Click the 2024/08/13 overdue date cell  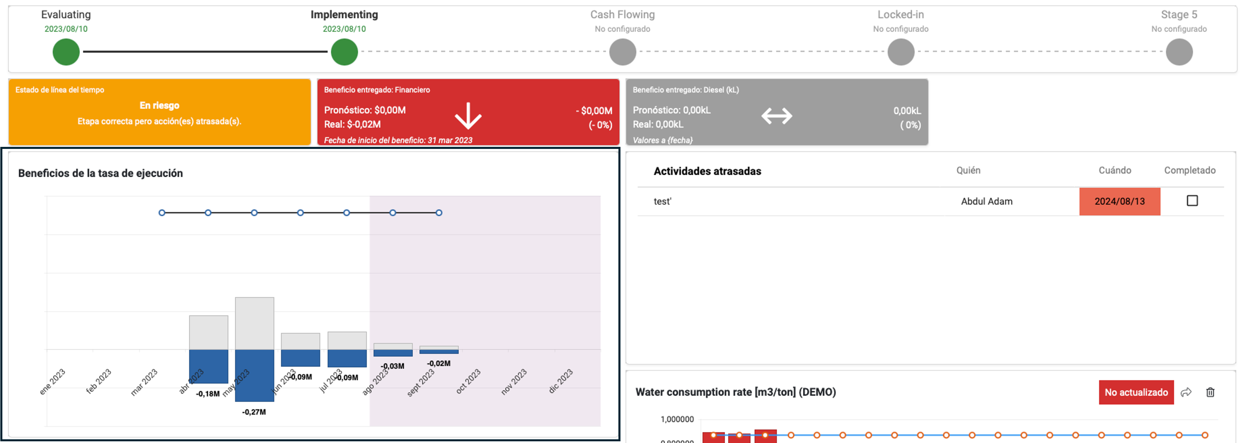coord(1119,202)
